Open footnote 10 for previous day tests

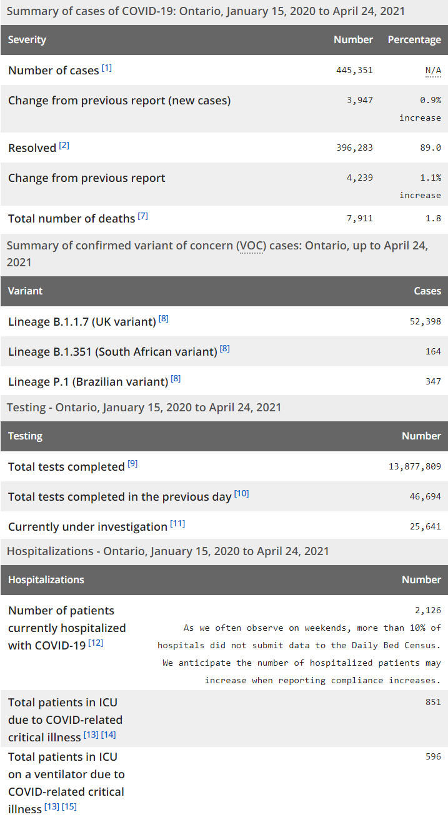[x=242, y=494]
